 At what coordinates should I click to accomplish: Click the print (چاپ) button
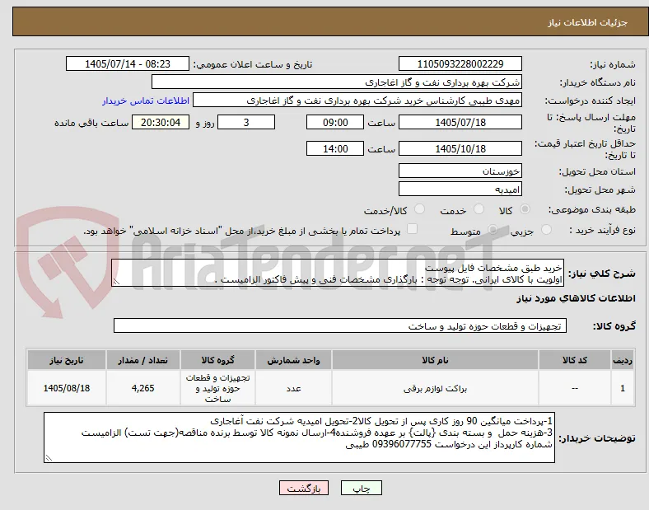tap(362, 489)
